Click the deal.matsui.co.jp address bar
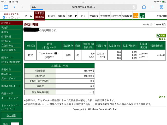This screenshot has height=125, width=167. 83,7
